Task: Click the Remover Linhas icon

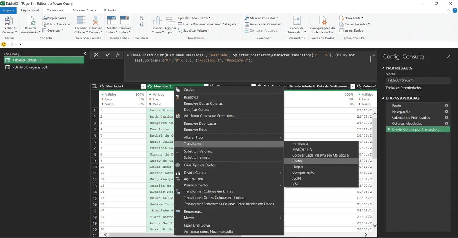Action: pos(125,20)
